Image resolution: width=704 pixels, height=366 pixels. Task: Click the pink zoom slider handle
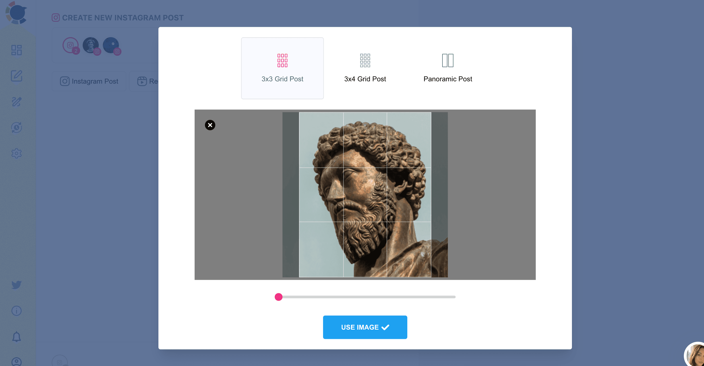(279, 297)
